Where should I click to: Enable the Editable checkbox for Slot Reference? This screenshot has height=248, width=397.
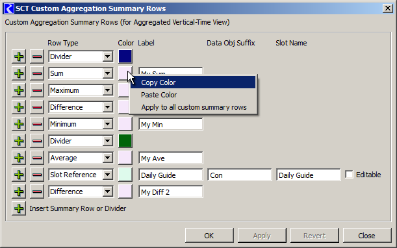[x=349, y=175]
